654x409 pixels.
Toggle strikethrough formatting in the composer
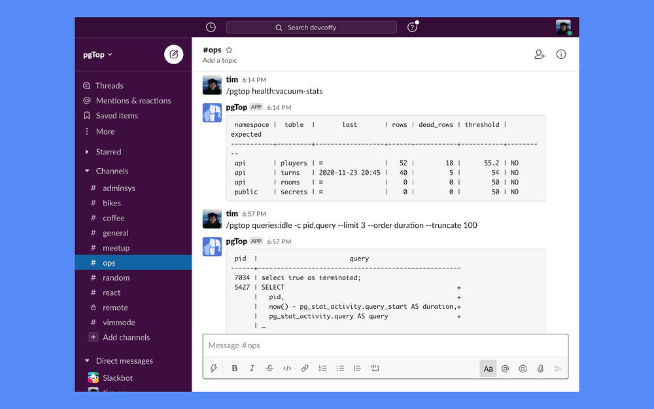coord(269,368)
